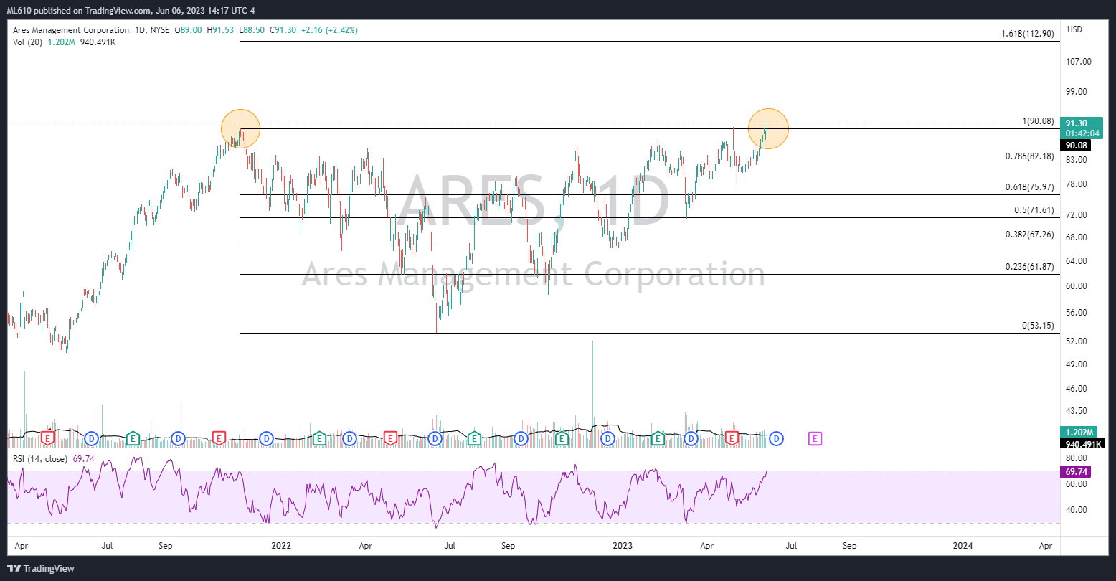This screenshot has height=581, width=1116.
Task: Select the 0.786(82.18) Fibonacci level label
Action: point(1030,156)
